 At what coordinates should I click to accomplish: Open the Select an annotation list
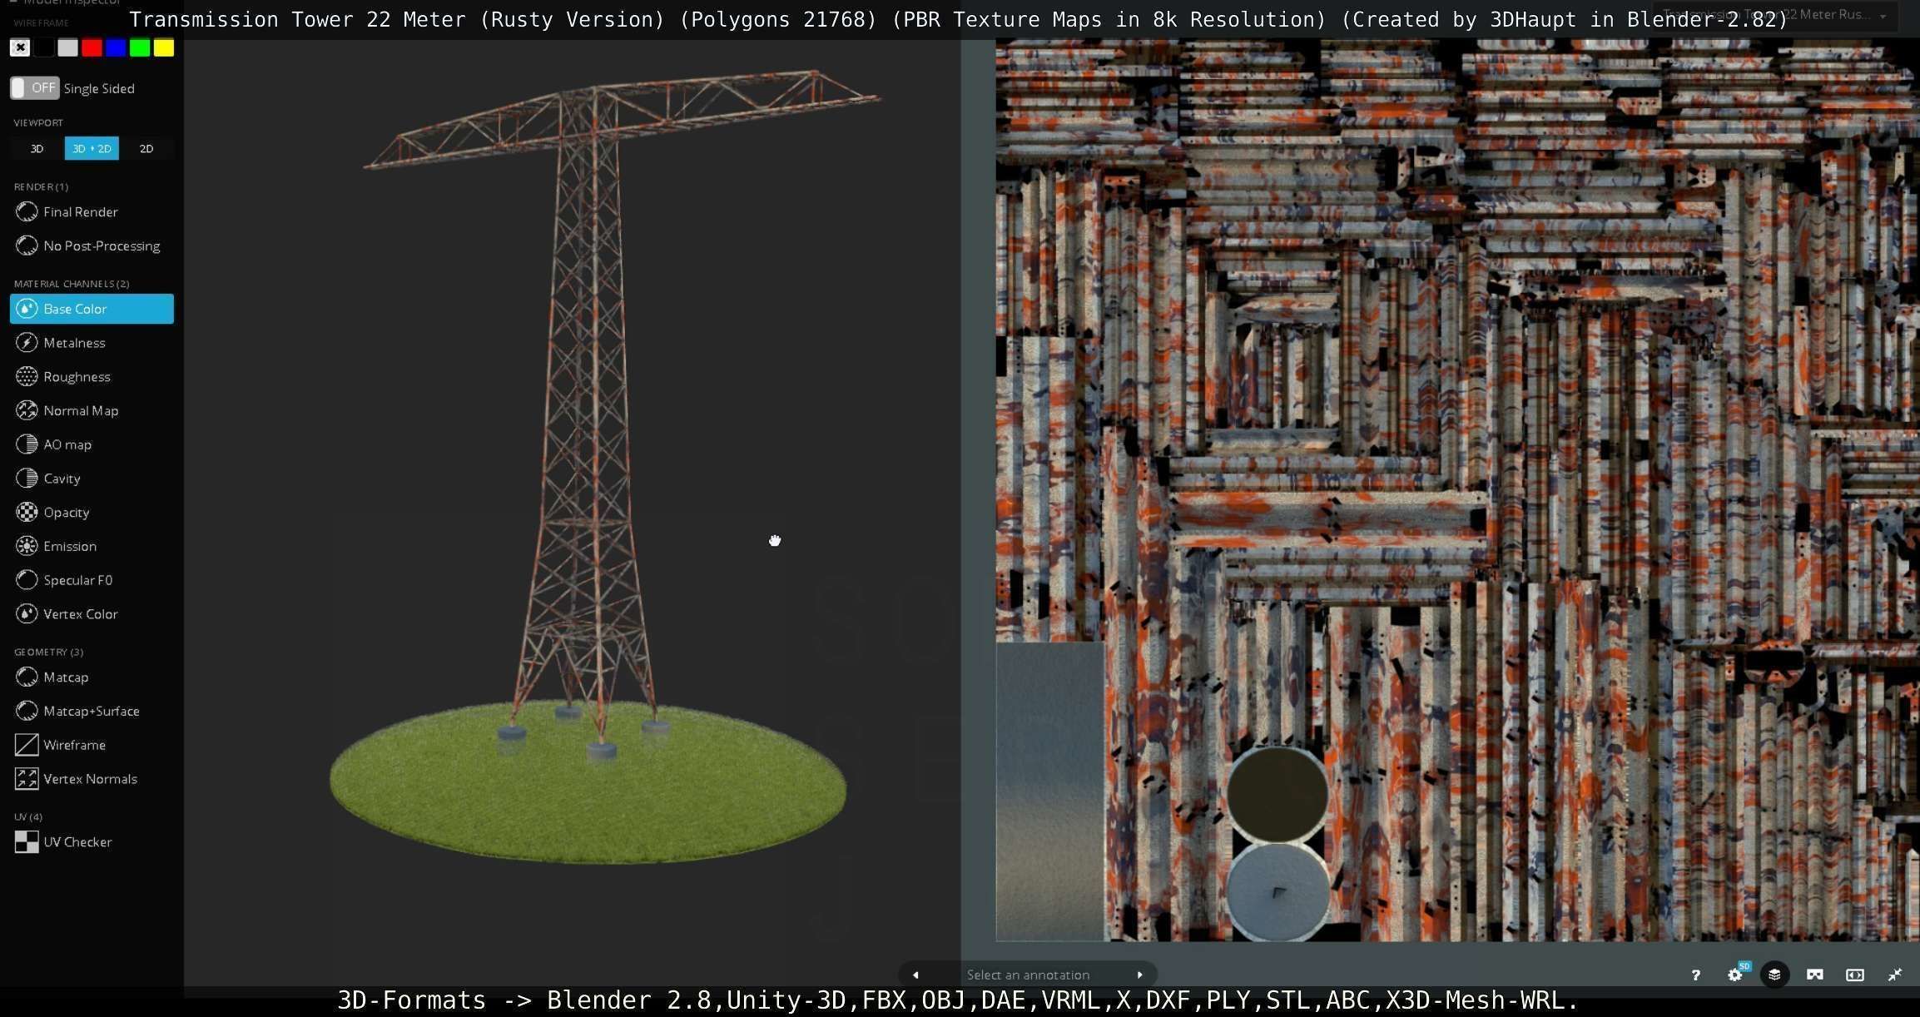coord(1028,975)
